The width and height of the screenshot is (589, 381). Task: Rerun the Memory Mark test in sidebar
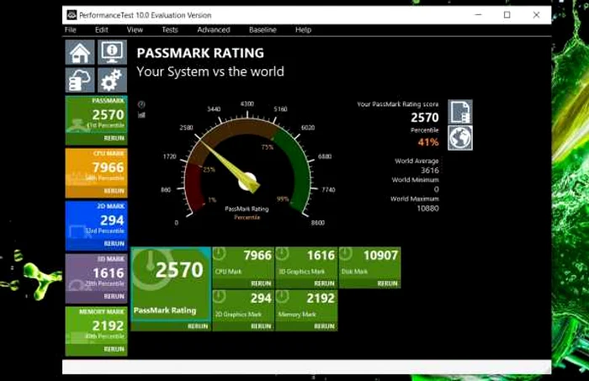click(114, 350)
